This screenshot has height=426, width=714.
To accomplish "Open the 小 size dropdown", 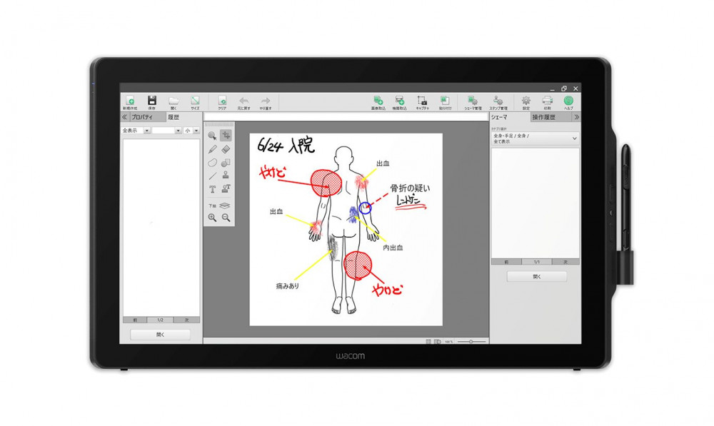I will click(x=191, y=131).
